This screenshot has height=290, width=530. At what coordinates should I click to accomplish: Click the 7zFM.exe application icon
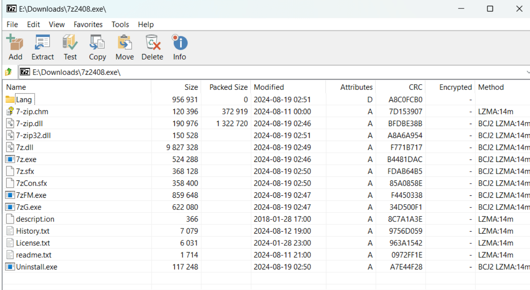(10, 195)
